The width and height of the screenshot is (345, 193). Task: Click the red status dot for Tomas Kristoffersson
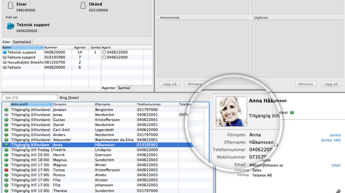(6, 170)
